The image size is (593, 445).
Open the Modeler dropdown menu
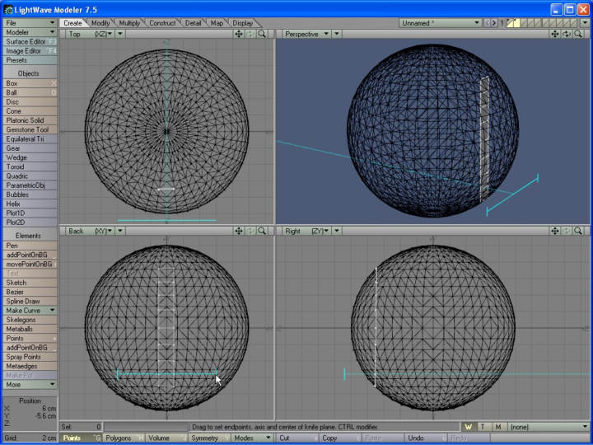point(30,32)
